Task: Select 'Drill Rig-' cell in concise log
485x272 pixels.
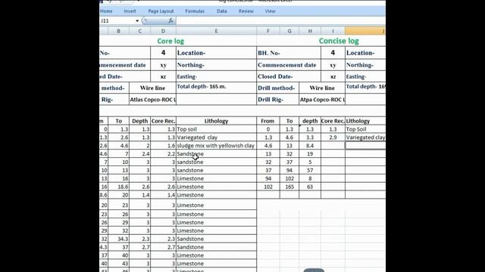Action: (x=278, y=100)
